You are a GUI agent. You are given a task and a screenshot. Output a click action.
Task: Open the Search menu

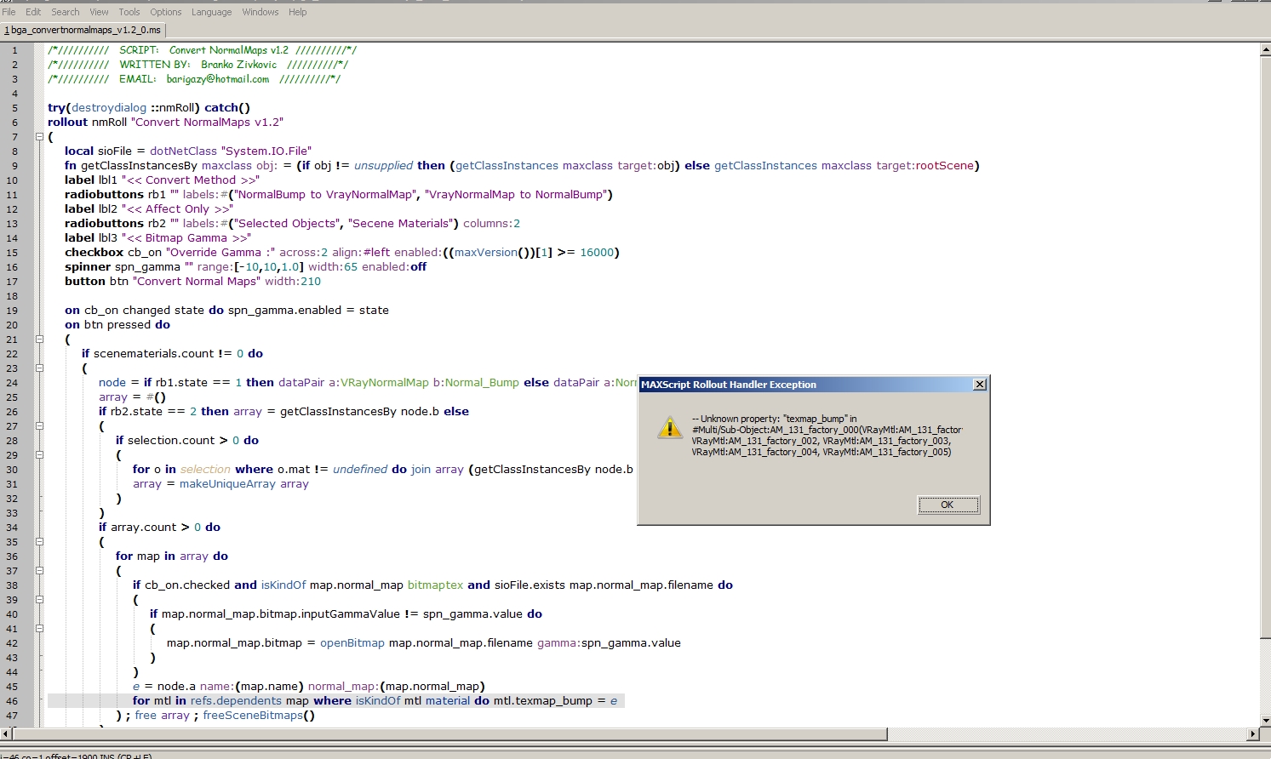(x=65, y=12)
